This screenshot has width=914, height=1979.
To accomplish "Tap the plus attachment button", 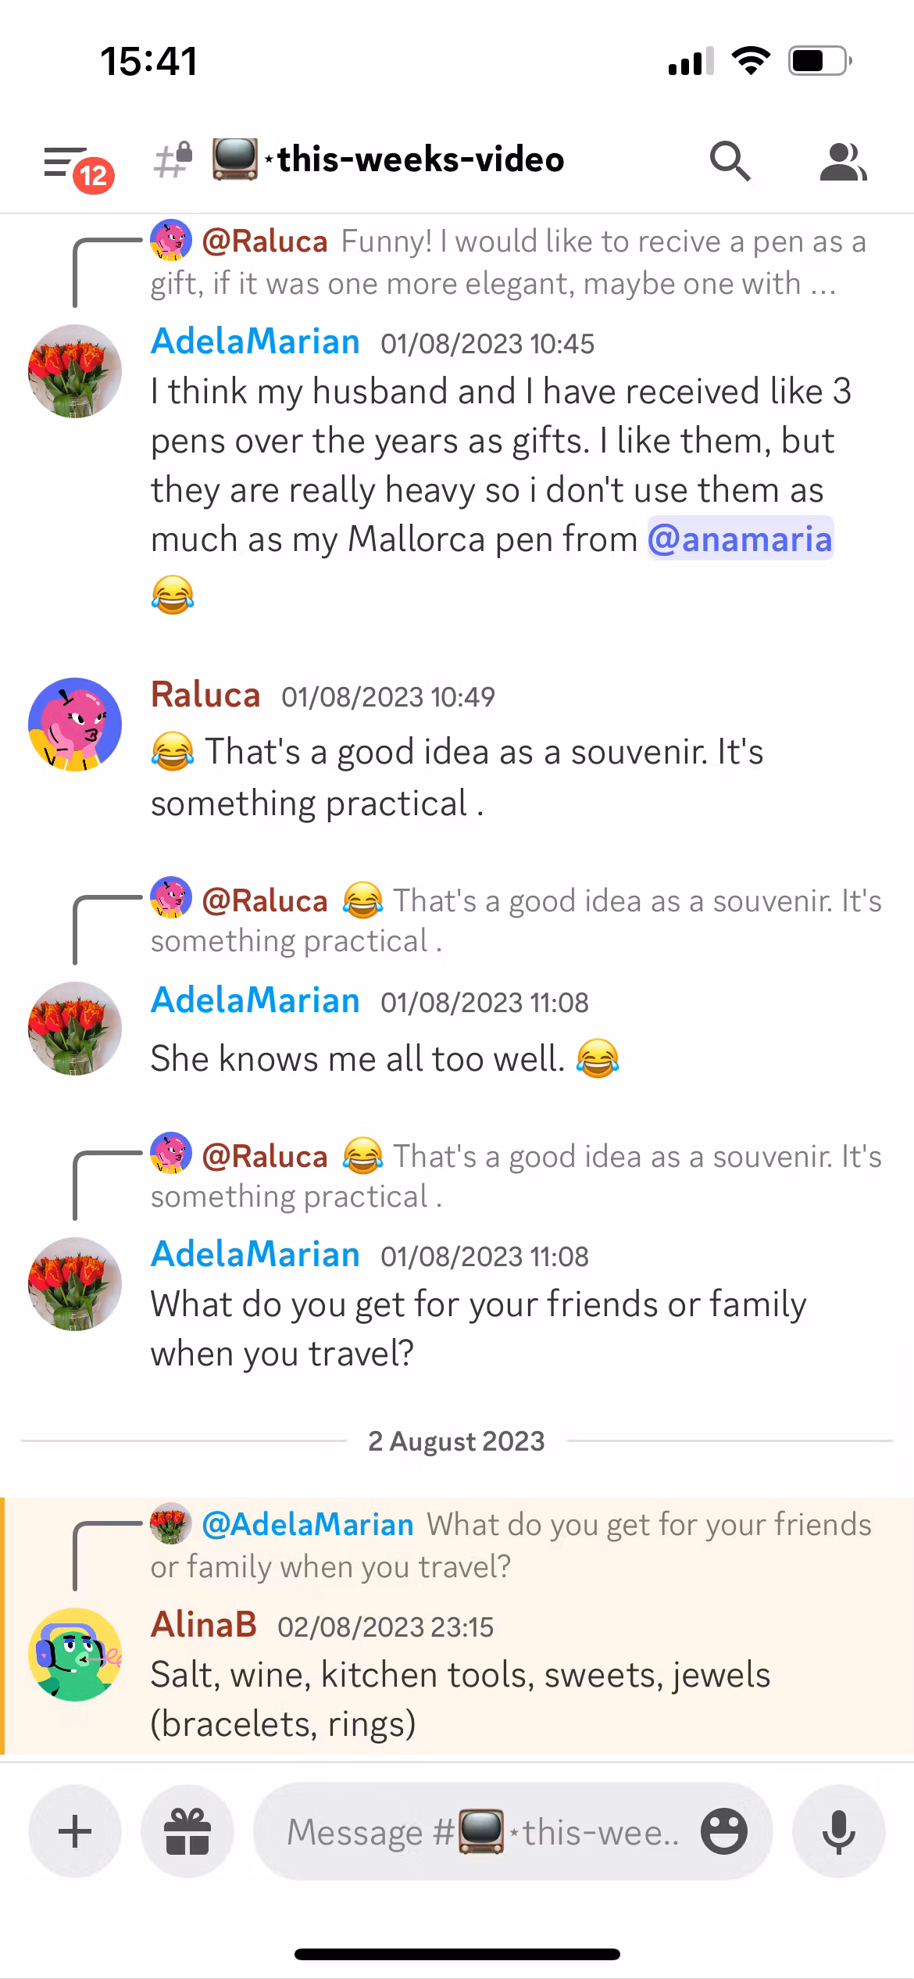I will [x=75, y=1831].
